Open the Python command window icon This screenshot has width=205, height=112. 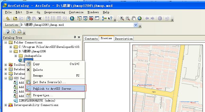tap(97, 18)
